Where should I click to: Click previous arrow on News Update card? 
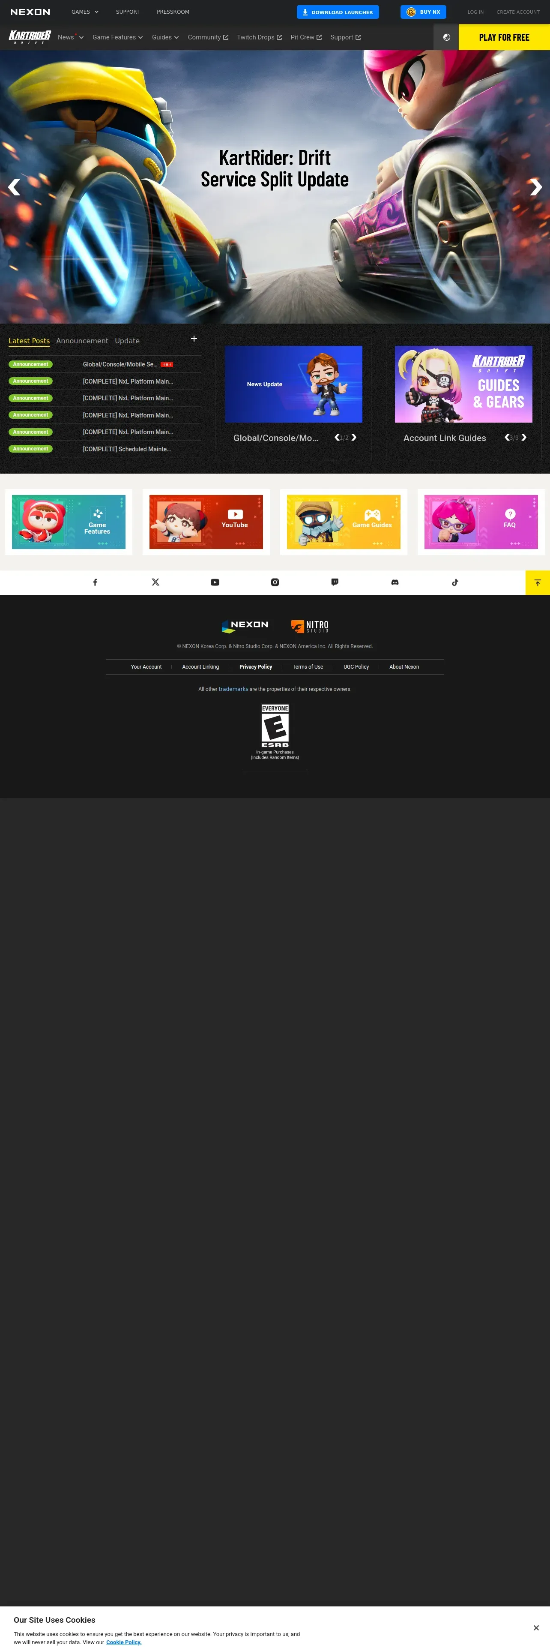point(337,437)
